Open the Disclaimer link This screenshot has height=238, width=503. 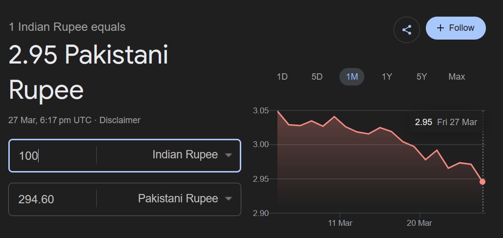point(120,120)
